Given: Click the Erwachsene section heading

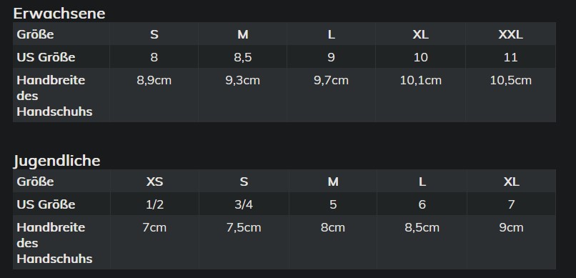Looking at the screenshot, I should [x=59, y=13].
